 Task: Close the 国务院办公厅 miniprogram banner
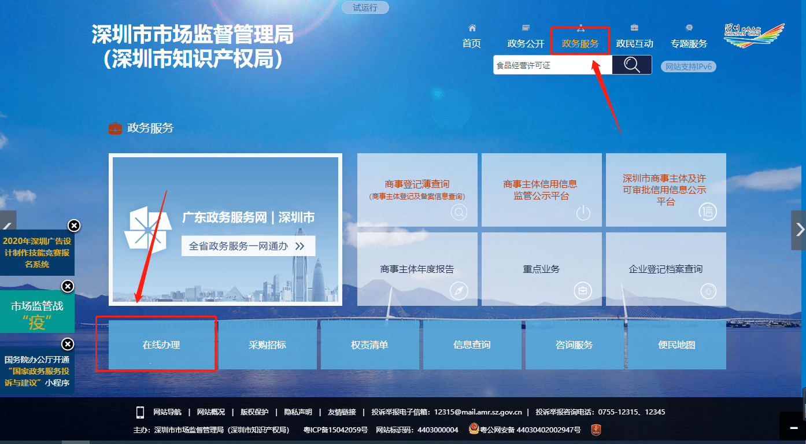click(68, 345)
